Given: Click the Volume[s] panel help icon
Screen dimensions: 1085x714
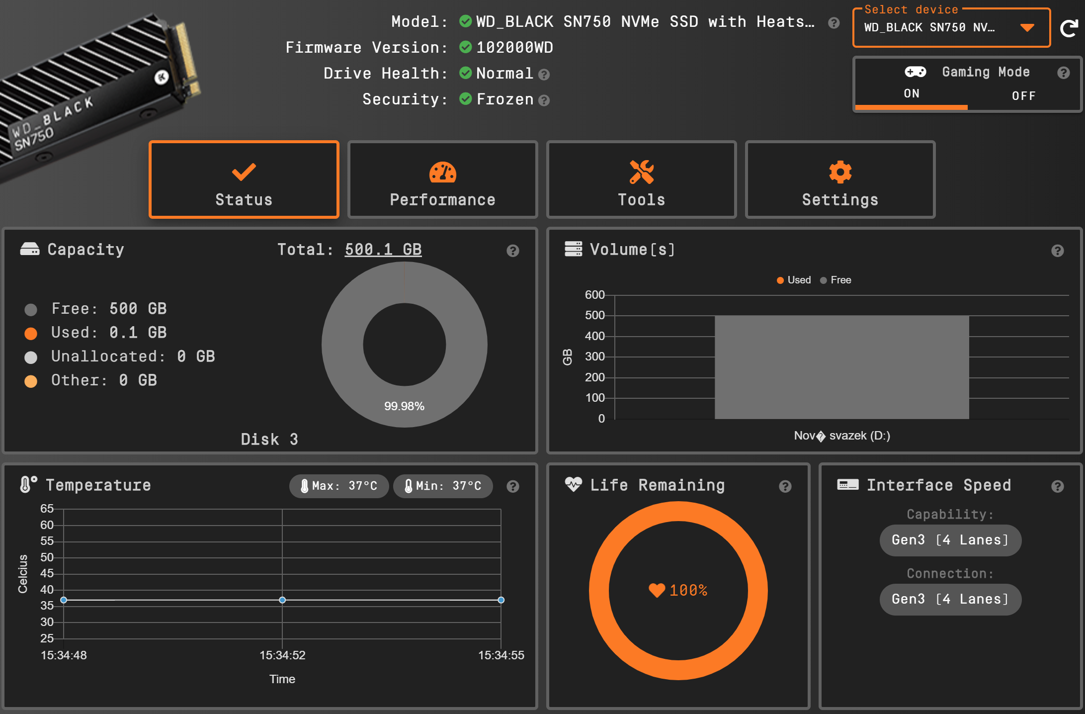Looking at the screenshot, I should tap(1057, 251).
